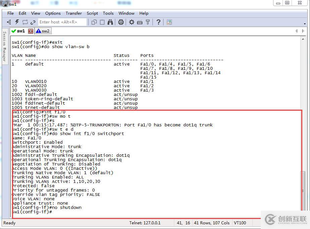This screenshot has height=229, width=310.
Task: Click cursor position '41, 16' in status bar
Action: pyautogui.click(x=183, y=223)
